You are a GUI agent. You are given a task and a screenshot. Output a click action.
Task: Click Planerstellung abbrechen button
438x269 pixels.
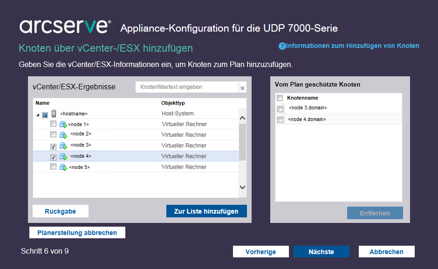(77, 233)
